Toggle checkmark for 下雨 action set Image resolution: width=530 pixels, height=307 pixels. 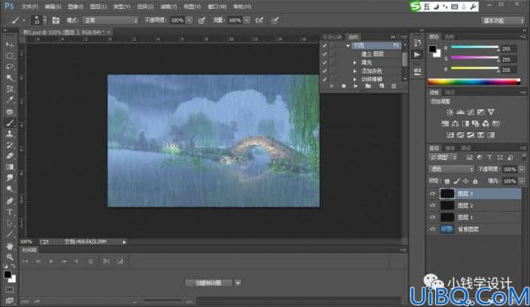[x=325, y=45]
